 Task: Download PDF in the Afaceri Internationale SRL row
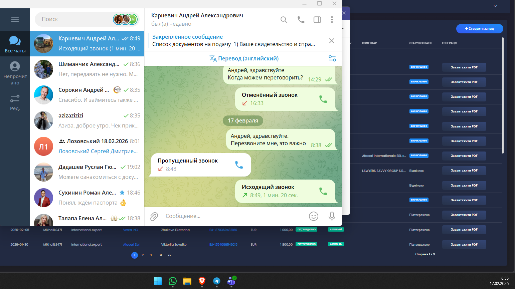coord(464,156)
